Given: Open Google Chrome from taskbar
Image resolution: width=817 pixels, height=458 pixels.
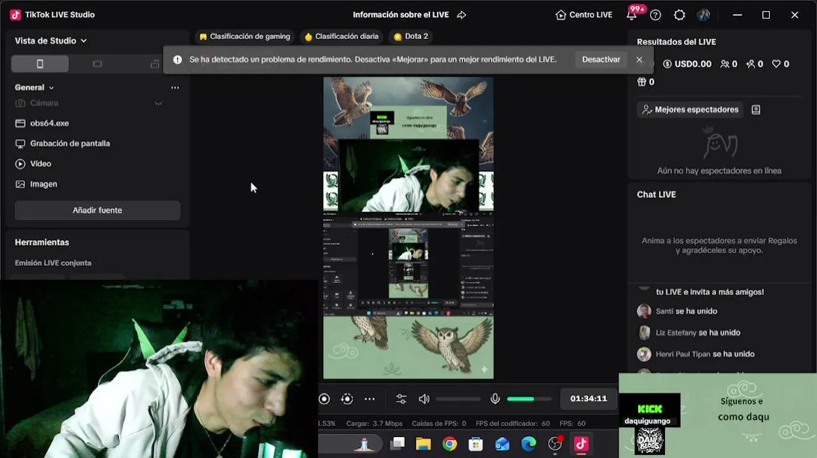Looking at the screenshot, I should click(x=450, y=444).
